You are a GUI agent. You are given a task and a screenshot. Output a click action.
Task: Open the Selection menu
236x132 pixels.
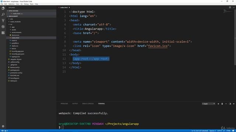point(11,4)
